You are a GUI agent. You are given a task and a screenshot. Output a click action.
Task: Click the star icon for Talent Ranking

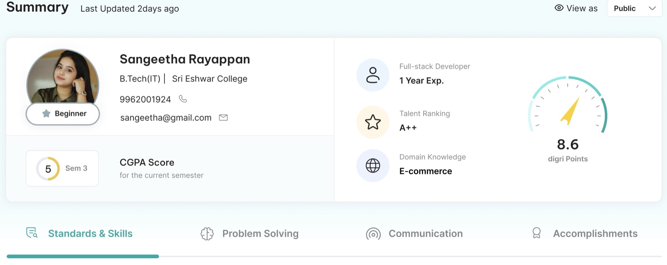coord(373,122)
